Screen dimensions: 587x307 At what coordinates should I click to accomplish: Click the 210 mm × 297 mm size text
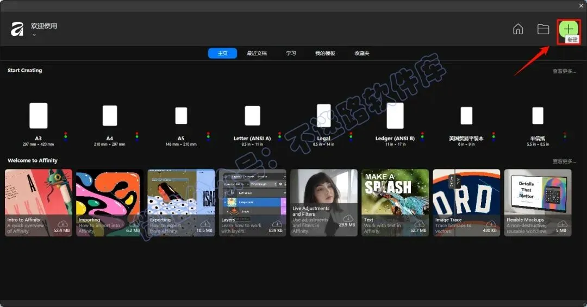click(110, 144)
